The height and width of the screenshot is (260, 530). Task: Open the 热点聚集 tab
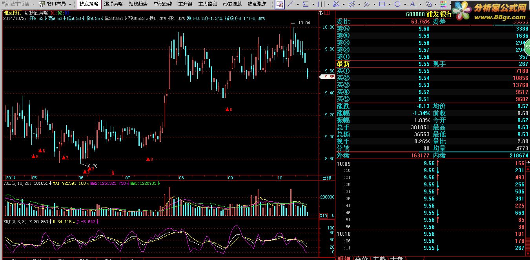coord(257,4)
